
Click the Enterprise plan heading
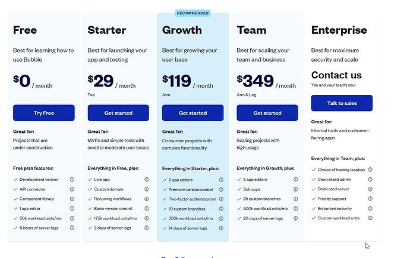click(339, 30)
